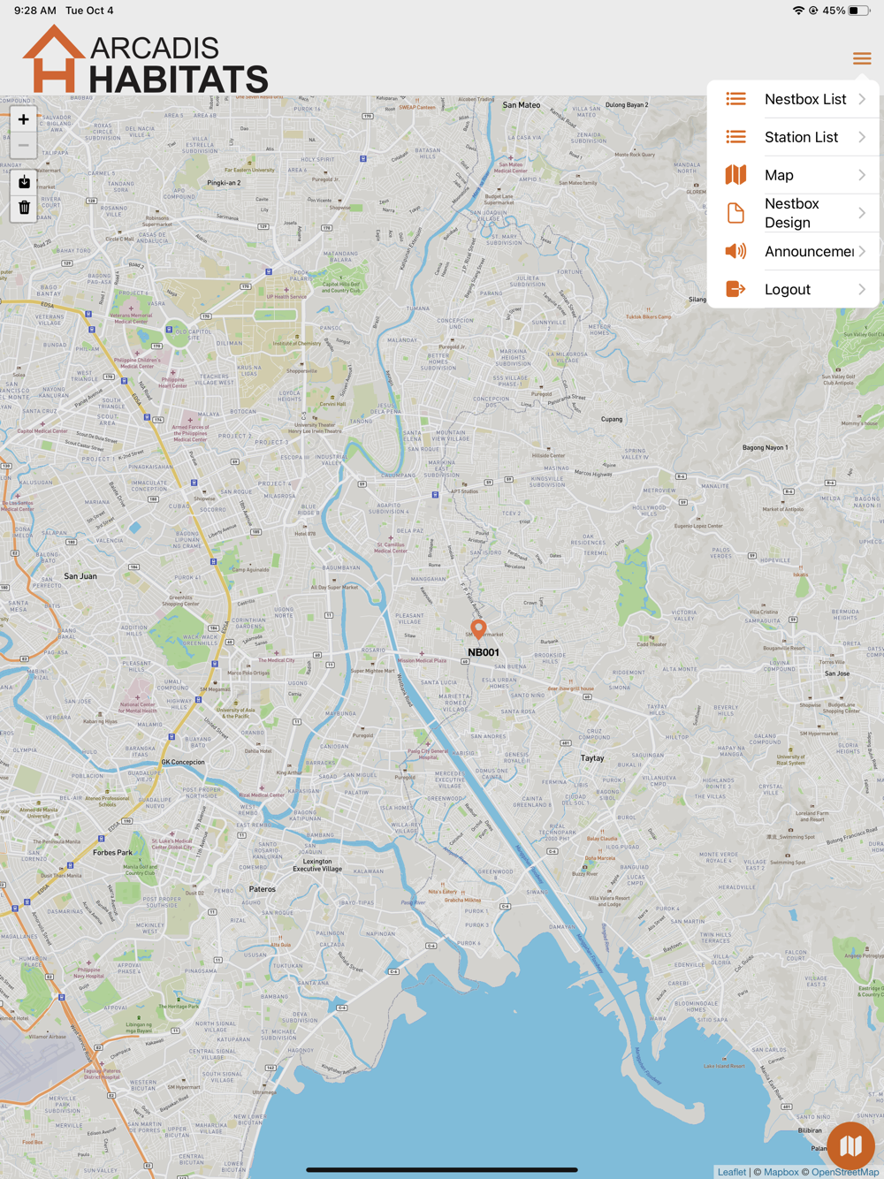Screen dimensions: 884x1179
Task: Click the Announcements speaker icon
Action: 735,251
